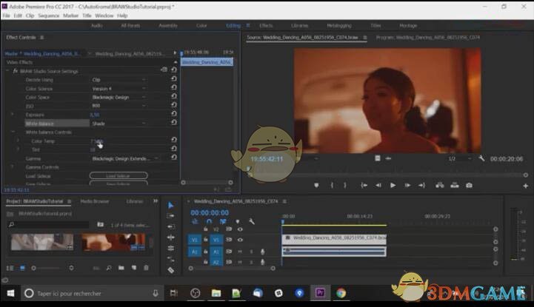Mute audio track A1
The image size is (534, 307).
point(240,252)
